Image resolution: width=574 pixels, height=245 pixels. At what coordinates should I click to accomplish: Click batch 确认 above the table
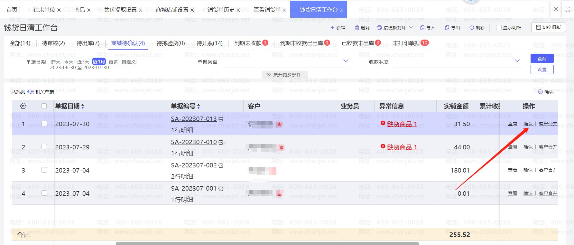(x=546, y=92)
